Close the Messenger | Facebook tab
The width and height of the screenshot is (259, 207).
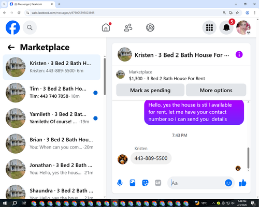(x=52, y=4)
